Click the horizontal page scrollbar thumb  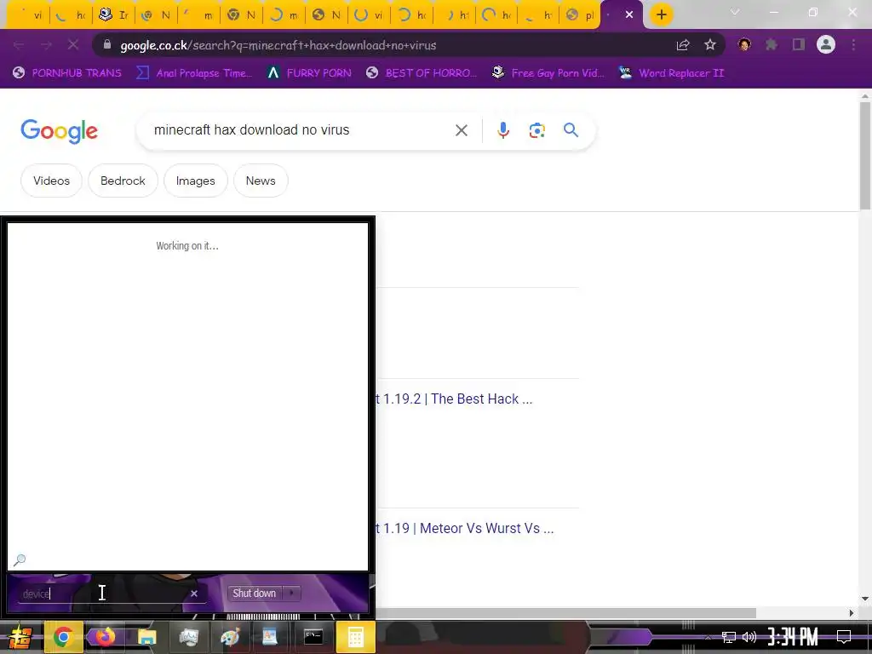coord(565,613)
